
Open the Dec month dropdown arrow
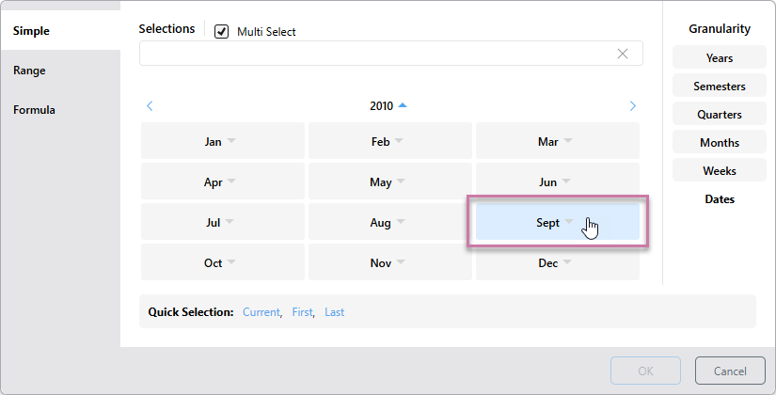(x=567, y=262)
